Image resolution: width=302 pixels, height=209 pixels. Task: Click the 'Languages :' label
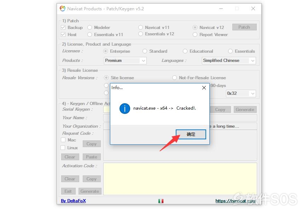coord(174,60)
